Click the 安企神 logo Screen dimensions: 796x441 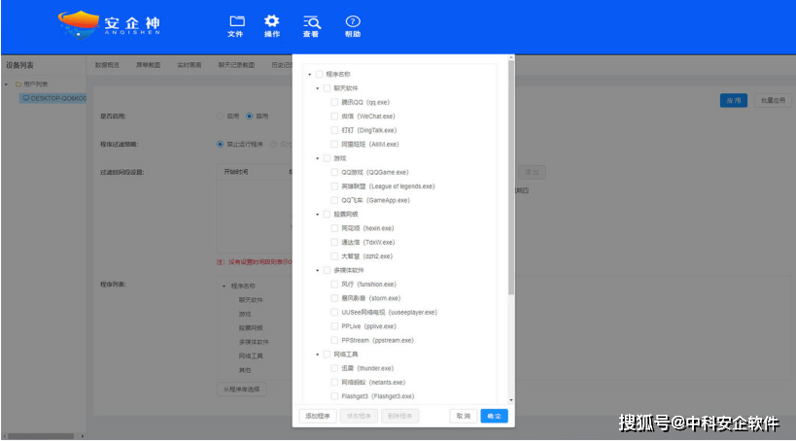(109, 24)
